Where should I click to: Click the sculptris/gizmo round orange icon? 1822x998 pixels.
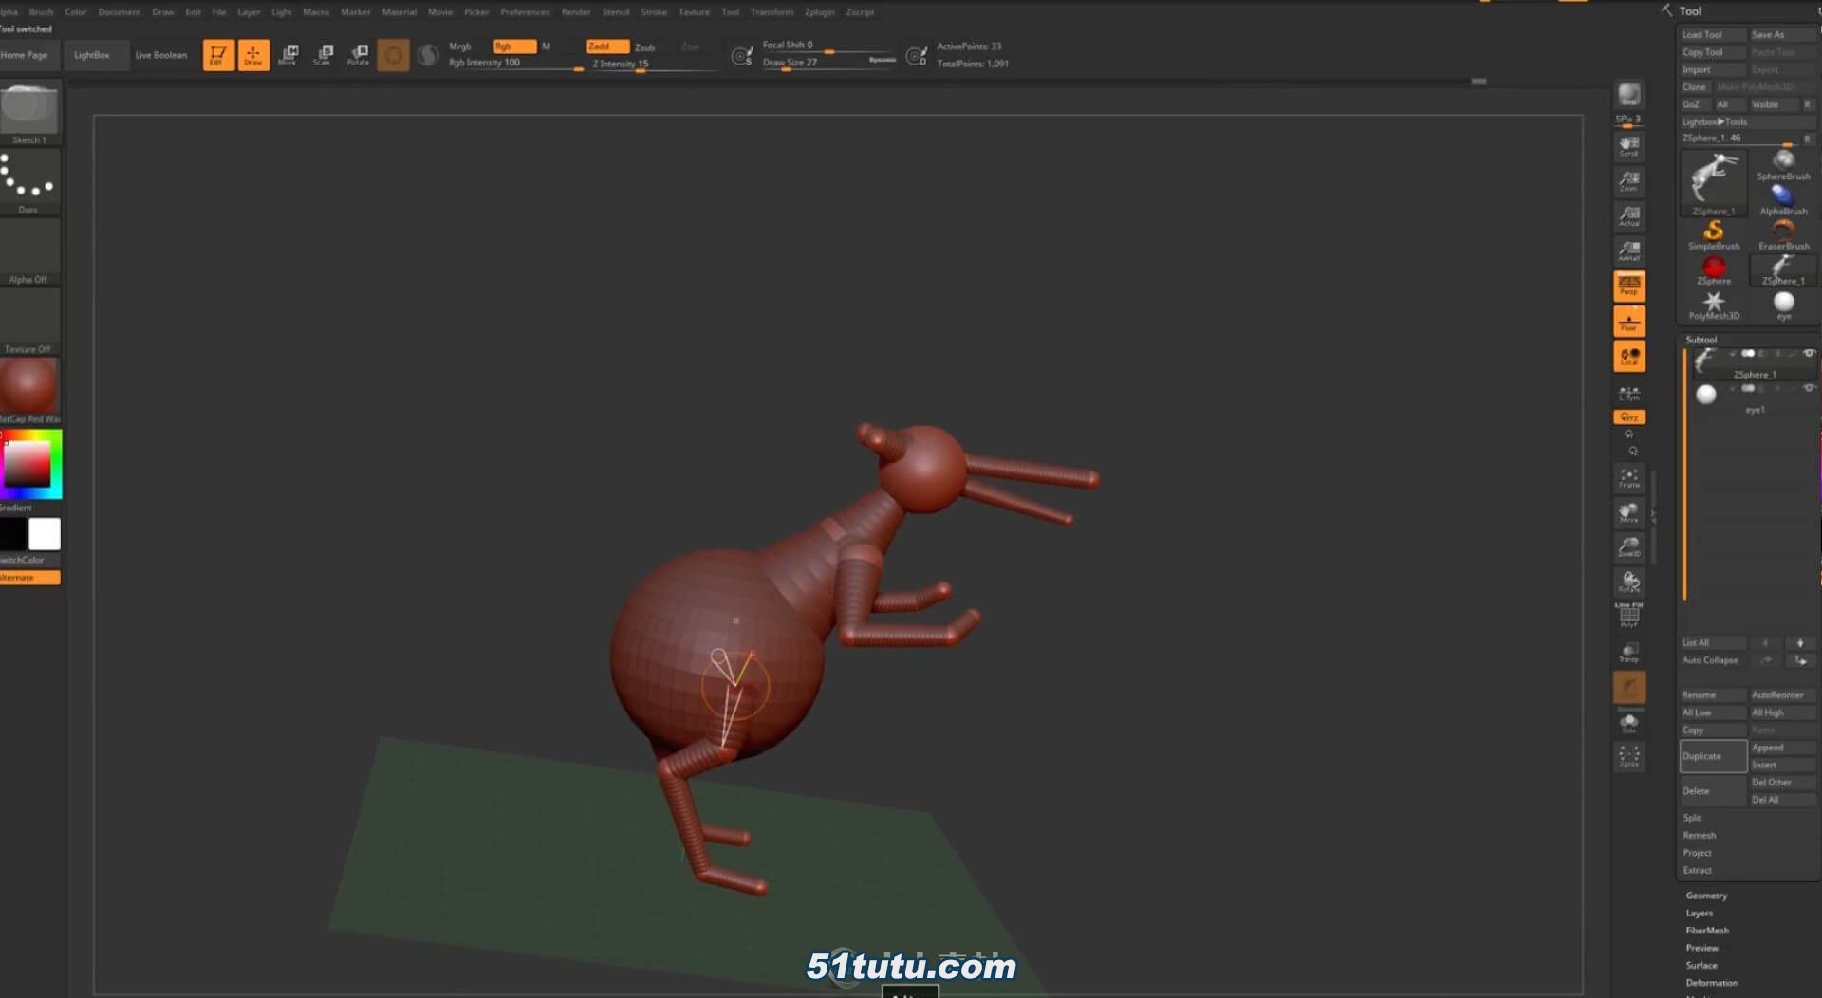pos(393,55)
